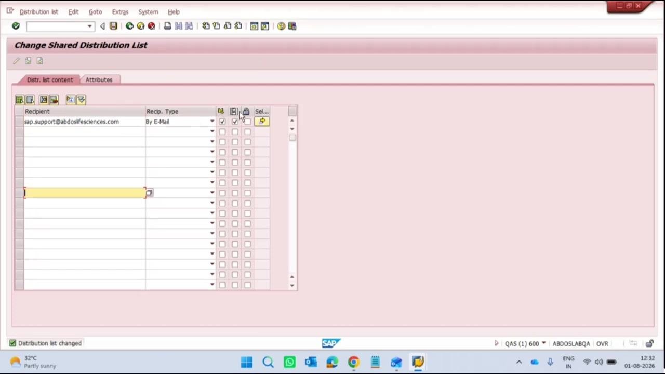Tick first checkbox in second table row
This screenshot has width=665, height=374.
click(222, 131)
